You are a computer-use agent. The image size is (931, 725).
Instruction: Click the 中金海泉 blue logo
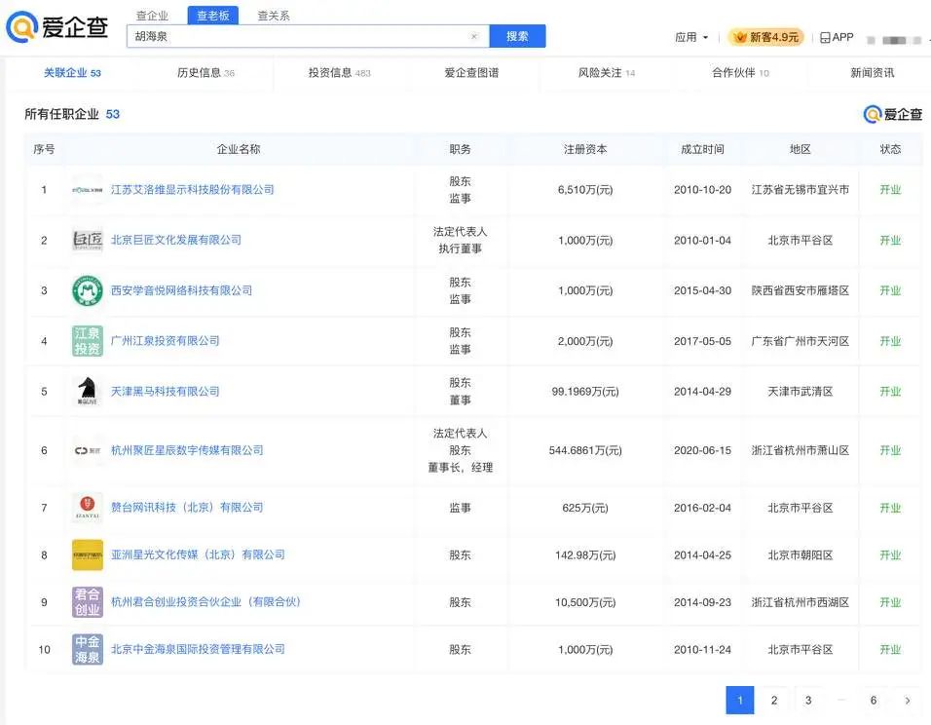coord(87,649)
